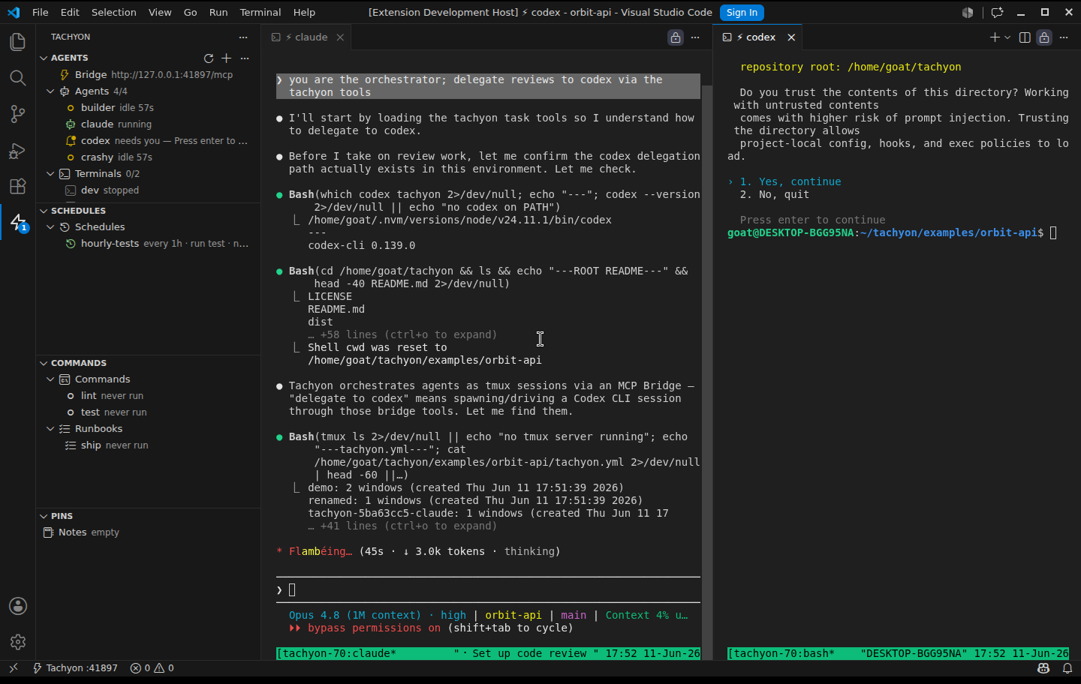Image resolution: width=1081 pixels, height=684 pixels.
Task: Open the Selection menu
Action: [114, 13]
